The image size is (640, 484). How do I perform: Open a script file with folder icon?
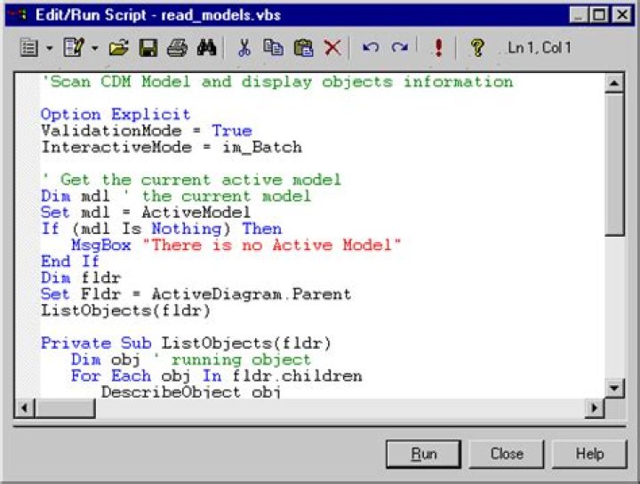[119, 48]
